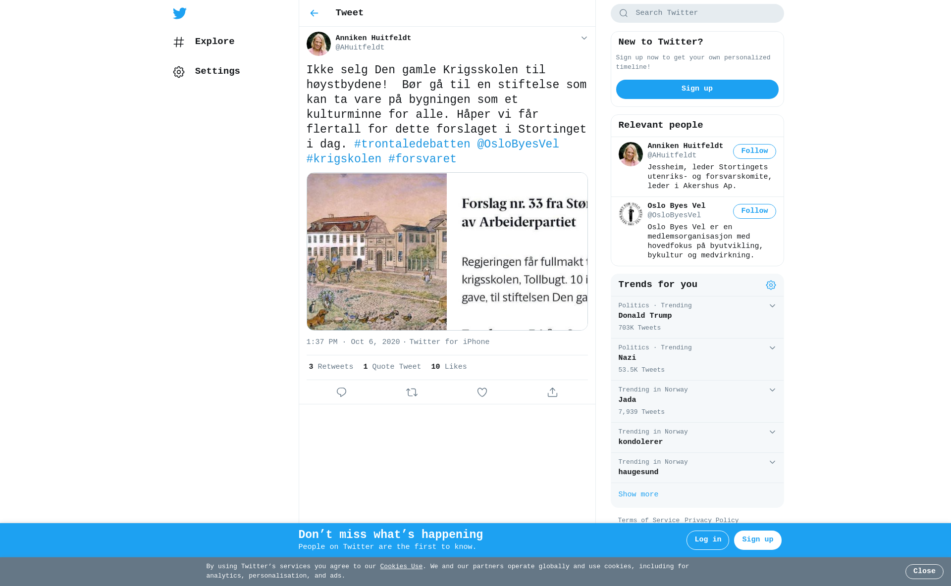Image resolution: width=951 pixels, height=586 pixels.
Task: Click the retweet icon under tweet
Action: (412, 392)
